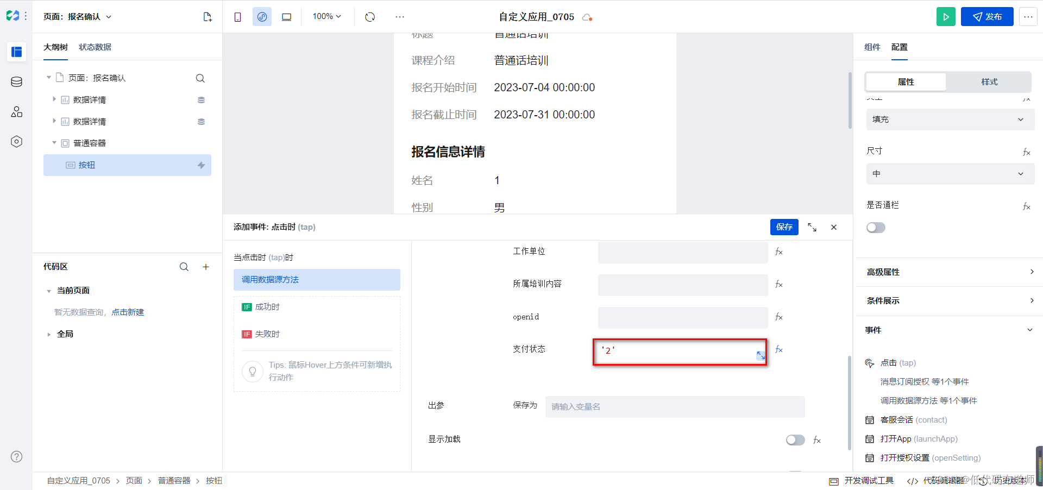
Task: Open the 100% zoom dropdown
Action: point(327,16)
